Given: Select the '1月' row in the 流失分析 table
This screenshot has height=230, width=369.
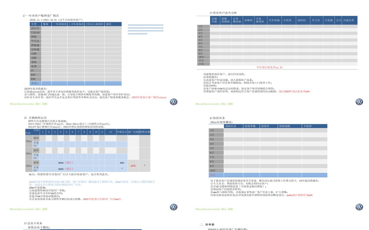Looking at the screenshot, I should pos(278,26).
